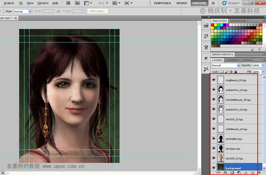Switch to the Paths tab
This screenshot has width=266, height=175.
(247, 60)
